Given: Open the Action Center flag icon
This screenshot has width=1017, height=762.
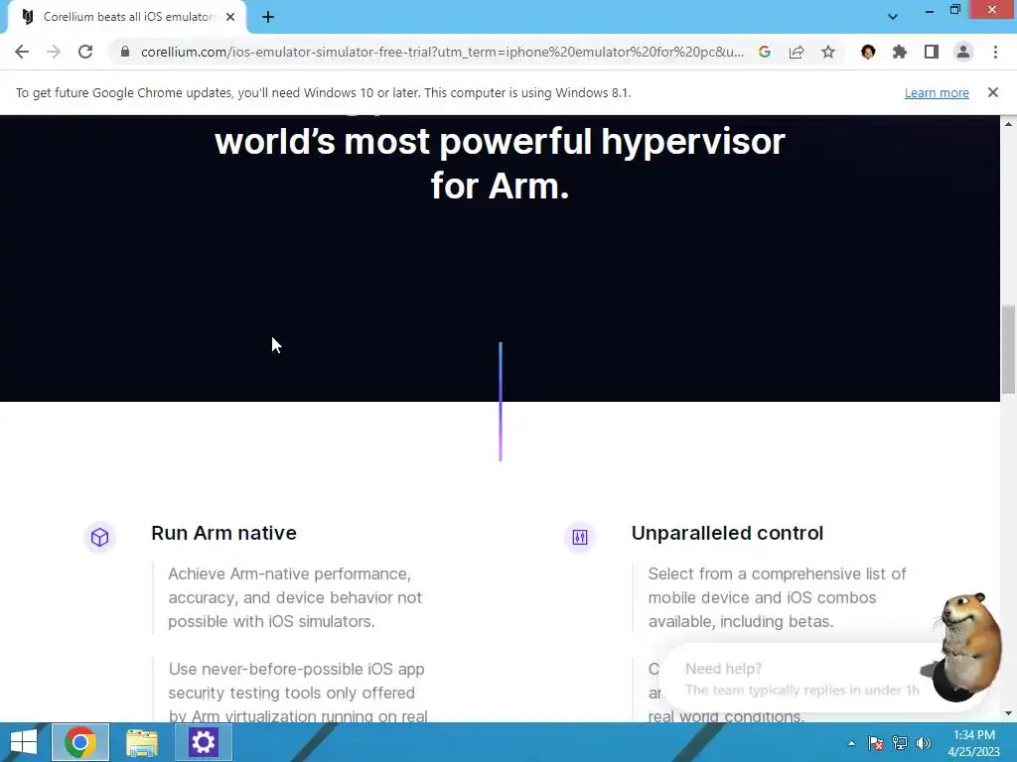Looking at the screenshot, I should point(876,743).
